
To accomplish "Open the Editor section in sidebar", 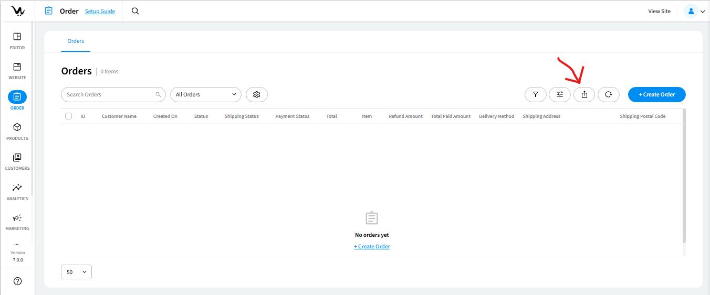I will click(17, 40).
